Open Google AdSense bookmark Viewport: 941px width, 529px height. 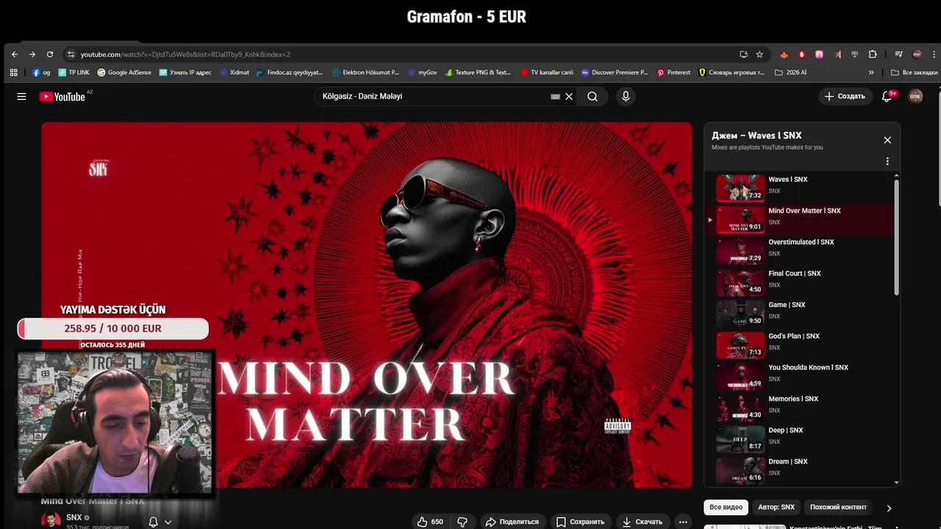coord(124,73)
